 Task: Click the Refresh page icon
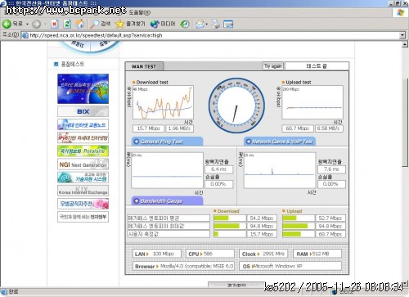67,24
